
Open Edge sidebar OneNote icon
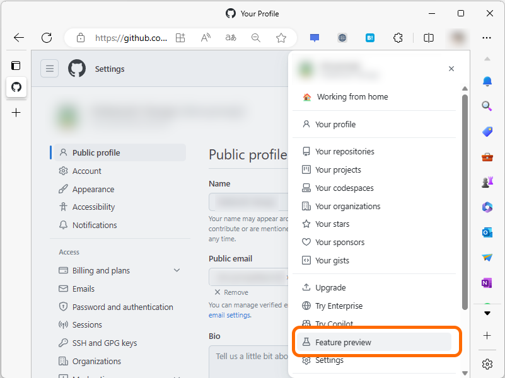click(x=487, y=283)
